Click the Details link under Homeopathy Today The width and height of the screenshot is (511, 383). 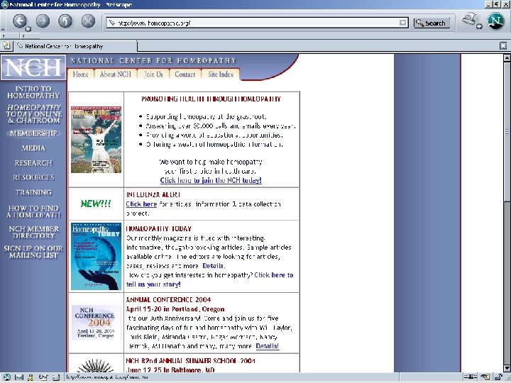213,266
